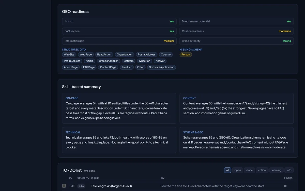Click the ISSUE column header
The image size is (305, 191).
(x=95, y=178)
